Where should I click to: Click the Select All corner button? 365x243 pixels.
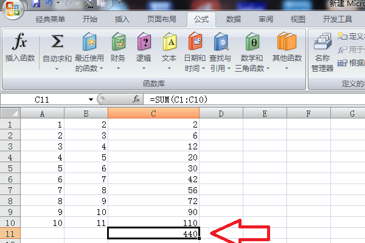coord(10,113)
